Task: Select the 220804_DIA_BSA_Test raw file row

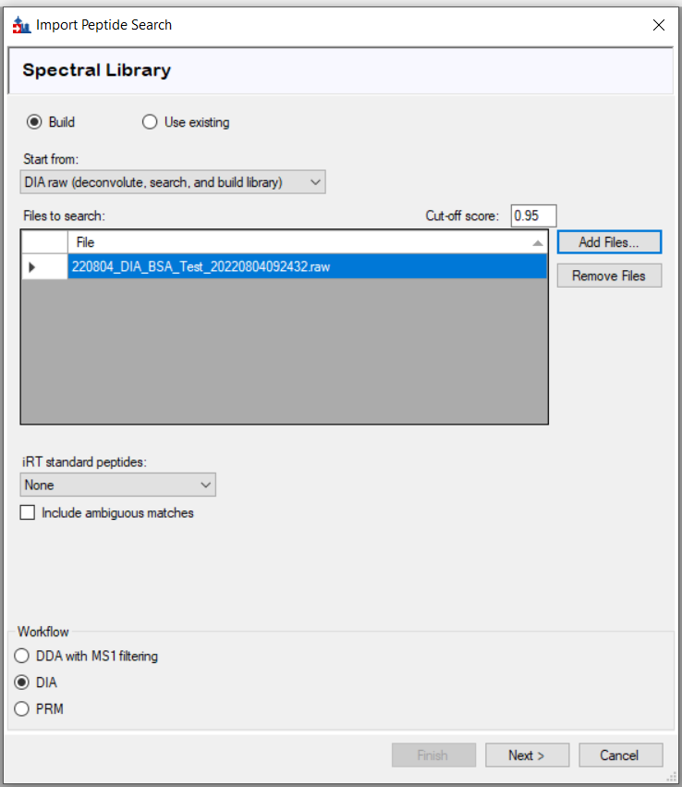Action: (305, 266)
